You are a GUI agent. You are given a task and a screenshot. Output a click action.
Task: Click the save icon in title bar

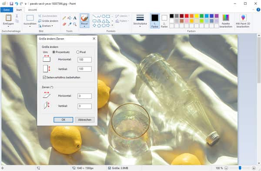[11, 3]
